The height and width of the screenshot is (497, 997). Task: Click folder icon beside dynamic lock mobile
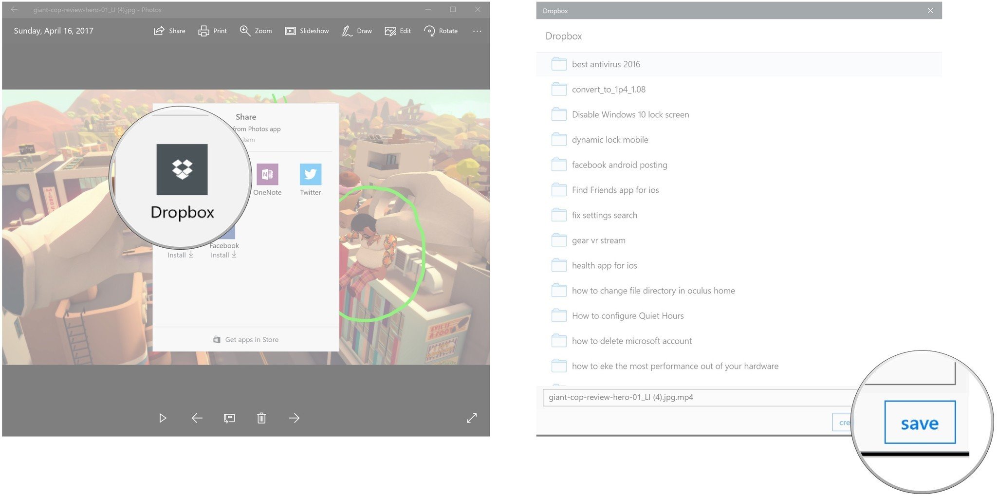tap(559, 139)
